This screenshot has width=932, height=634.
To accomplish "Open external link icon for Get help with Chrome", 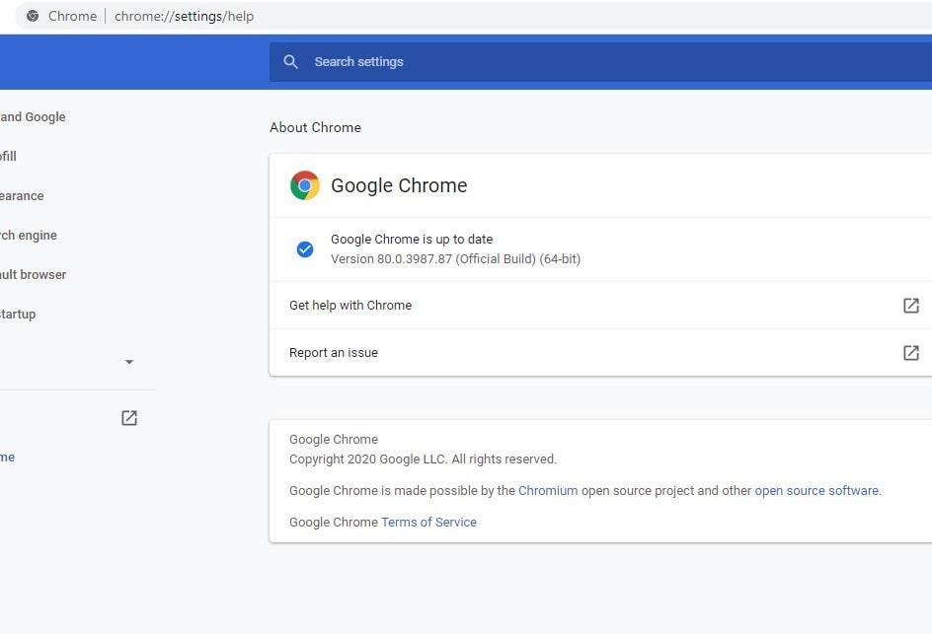I will pyautogui.click(x=910, y=306).
